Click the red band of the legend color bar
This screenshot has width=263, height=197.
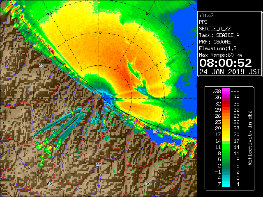click(226, 104)
